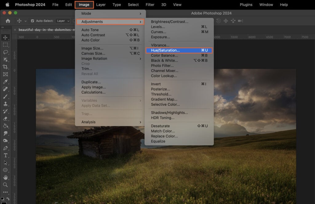
Task: Click the Home button in the options bar
Action: point(8,21)
